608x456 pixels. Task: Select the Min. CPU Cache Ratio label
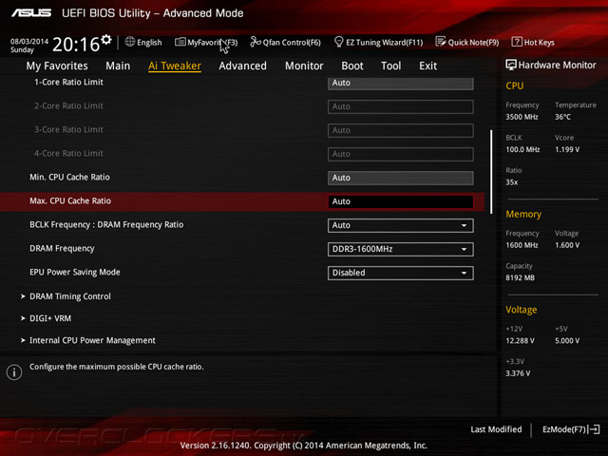pos(69,178)
